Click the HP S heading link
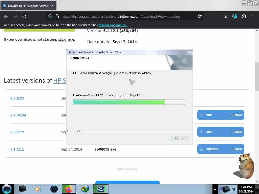The height and width of the screenshot is (194, 259). (x=59, y=81)
